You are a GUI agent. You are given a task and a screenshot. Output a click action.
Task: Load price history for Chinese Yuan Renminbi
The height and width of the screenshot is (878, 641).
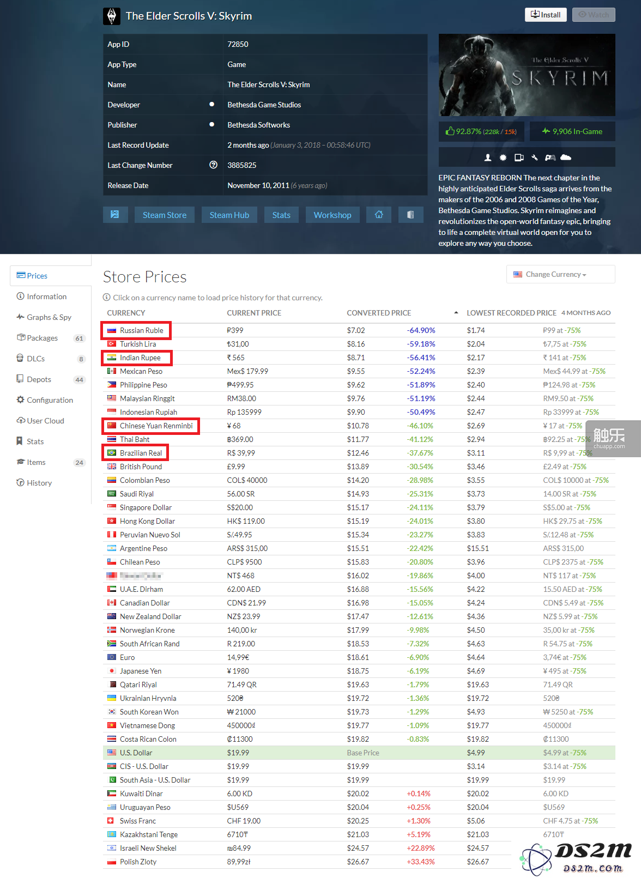(x=156, y=426)
